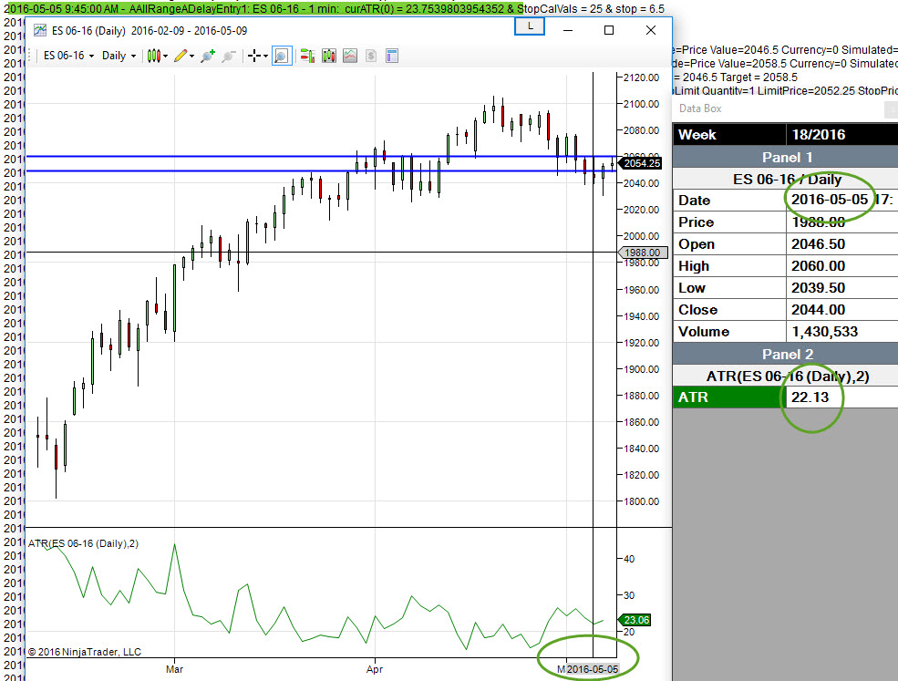Image resolution: width=898 pixels, height=681 pixels.
Task: Click the 1800.00 price axis label
Action: (642, 501)
